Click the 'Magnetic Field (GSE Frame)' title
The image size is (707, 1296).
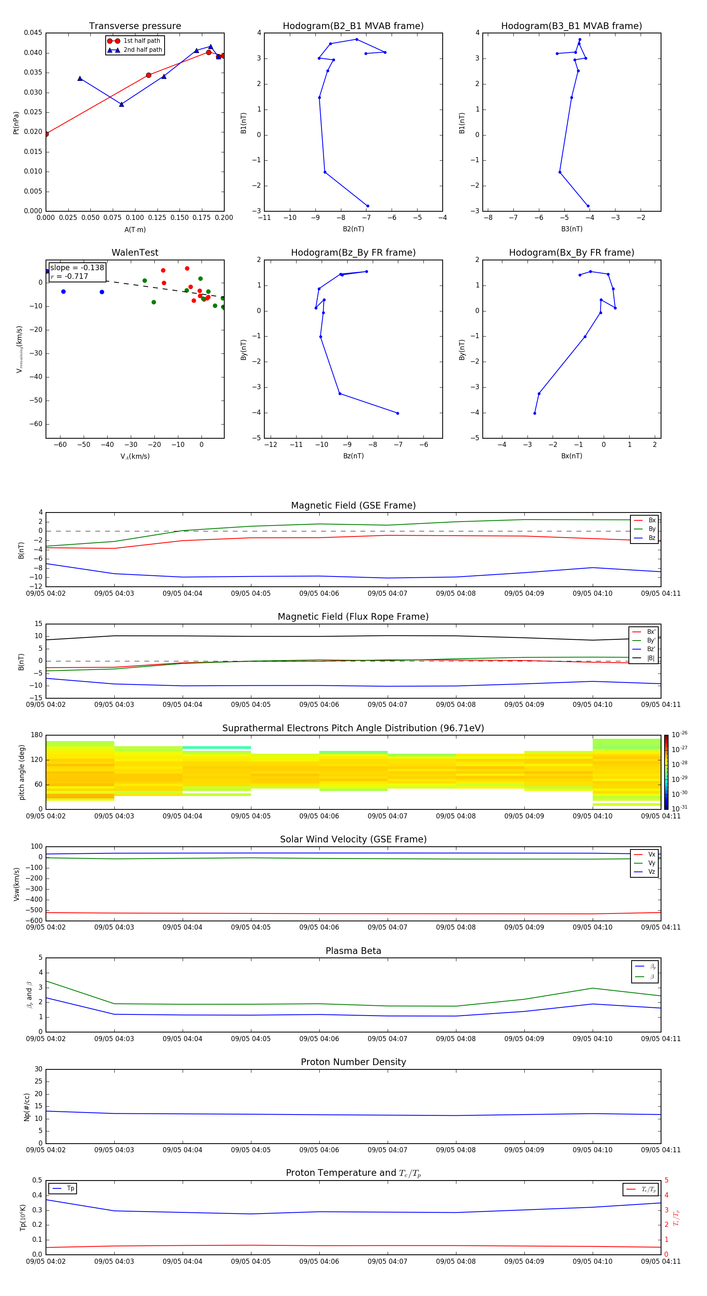[x=353, y=505]
